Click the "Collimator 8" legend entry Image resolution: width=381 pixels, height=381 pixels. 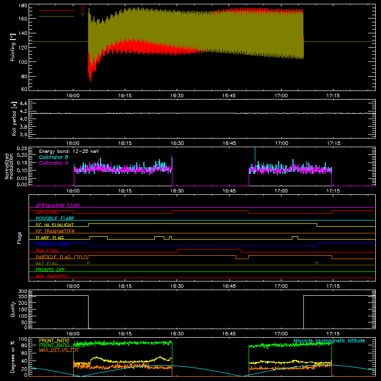coord(53,157)
